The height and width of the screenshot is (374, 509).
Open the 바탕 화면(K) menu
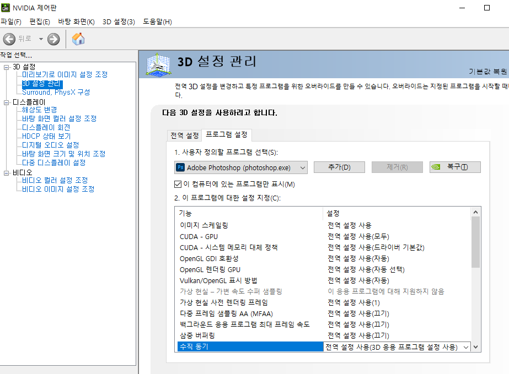76,21
